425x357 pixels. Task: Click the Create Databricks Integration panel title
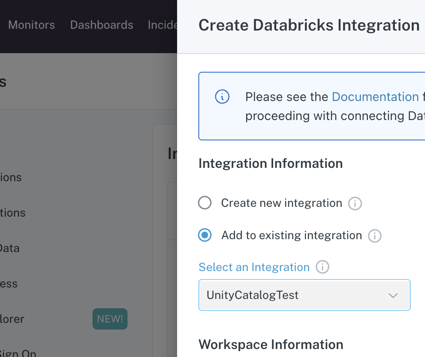pyautogui.click(x=309, y=25)
